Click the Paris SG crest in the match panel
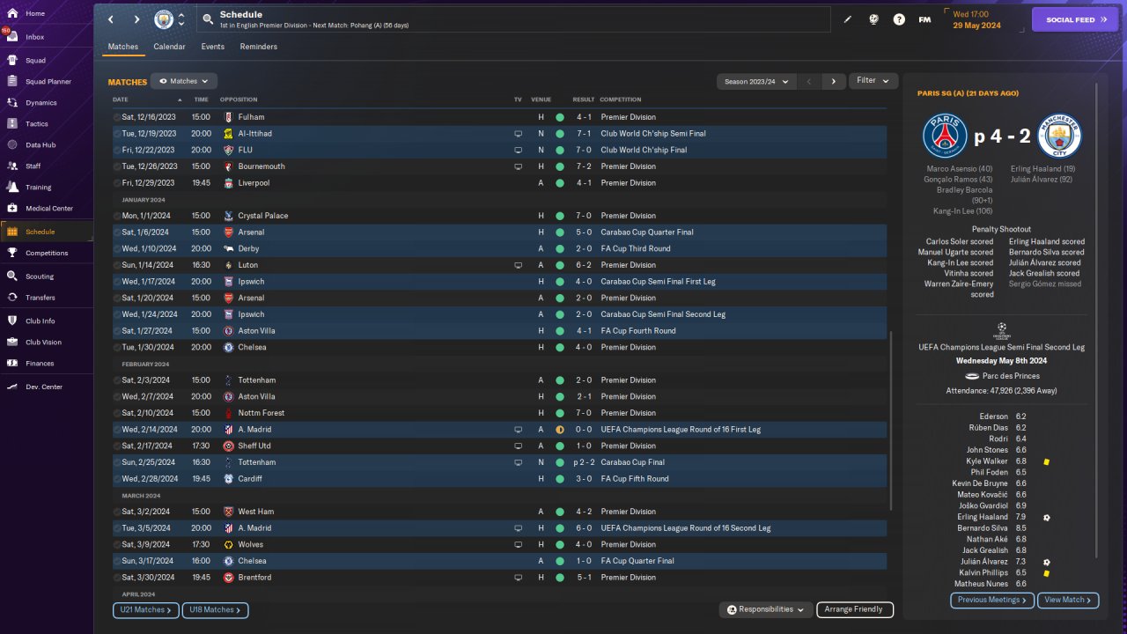 (945, 136)
